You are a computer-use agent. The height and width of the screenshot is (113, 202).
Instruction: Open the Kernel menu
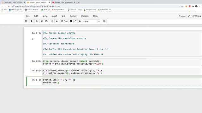coord(73,16)
